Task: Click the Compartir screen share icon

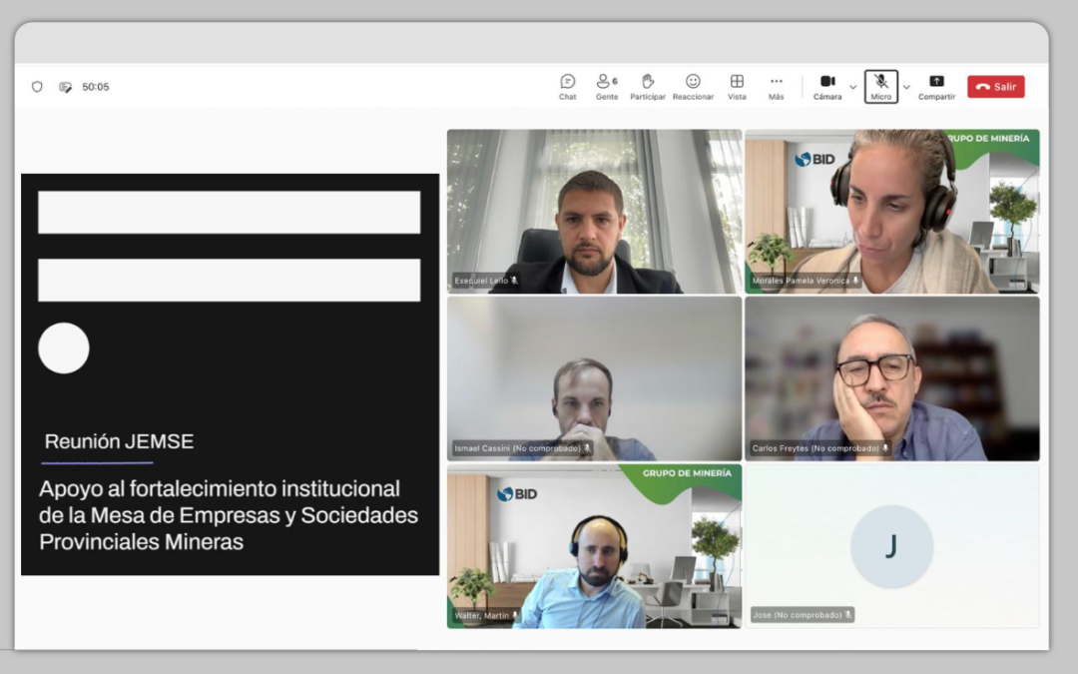Action: click(936, 86)
